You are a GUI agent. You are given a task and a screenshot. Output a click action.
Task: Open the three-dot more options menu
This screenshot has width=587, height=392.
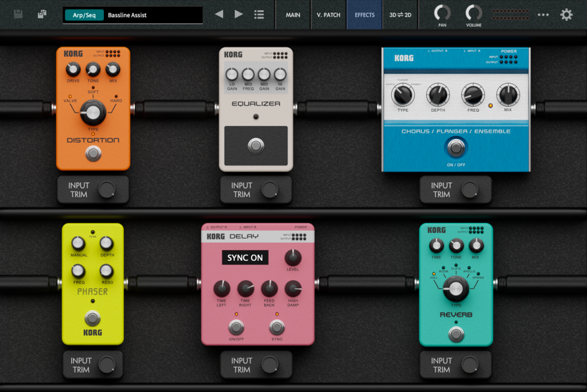543,15
